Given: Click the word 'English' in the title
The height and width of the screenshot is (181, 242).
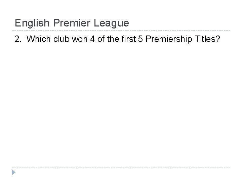Looking at the screenshot, I should click(x=32, y=23).
